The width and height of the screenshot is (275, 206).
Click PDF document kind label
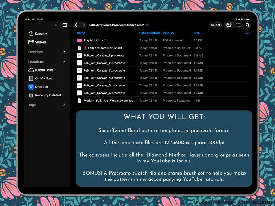pos(173,40)
